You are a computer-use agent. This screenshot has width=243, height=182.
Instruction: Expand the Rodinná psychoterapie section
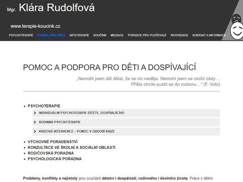click(126, 122)
